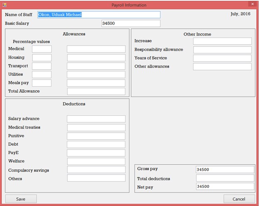Edit the Basic Salary field

tap(131, 24)
